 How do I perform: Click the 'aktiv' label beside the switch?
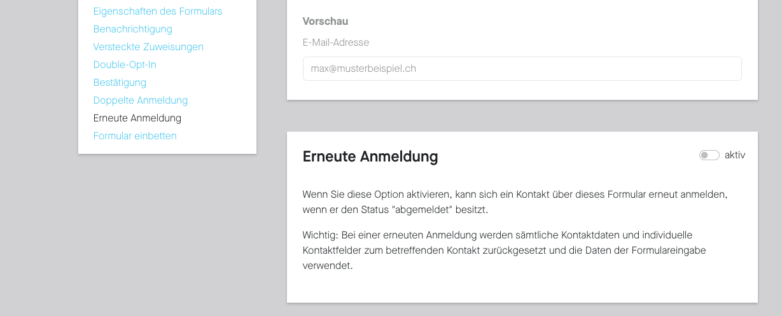tap(735, 155)
